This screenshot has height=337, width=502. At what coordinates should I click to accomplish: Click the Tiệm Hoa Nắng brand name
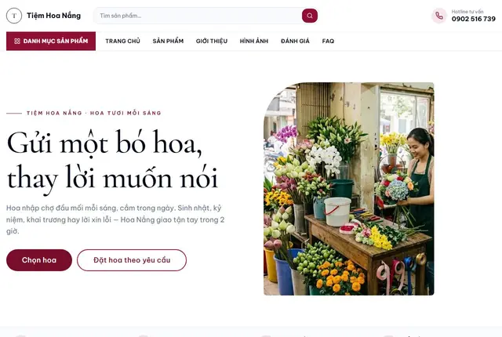pos(54,16)
